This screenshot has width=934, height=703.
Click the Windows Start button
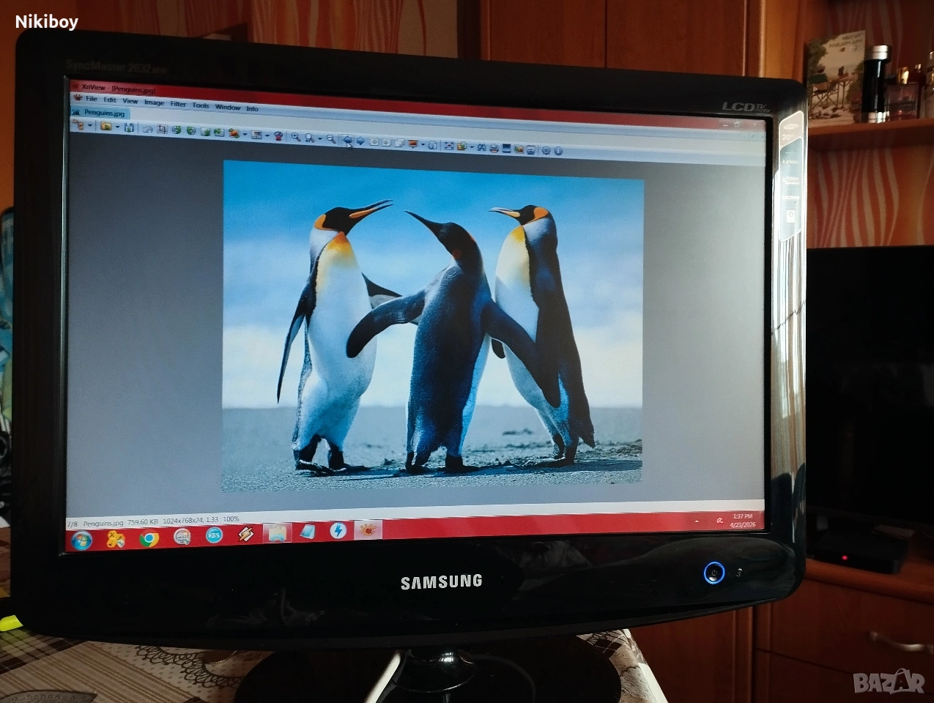[x=82, y=540]
